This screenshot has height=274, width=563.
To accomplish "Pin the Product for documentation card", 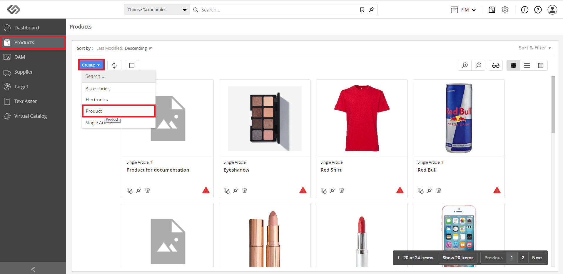I will [138, 190].
